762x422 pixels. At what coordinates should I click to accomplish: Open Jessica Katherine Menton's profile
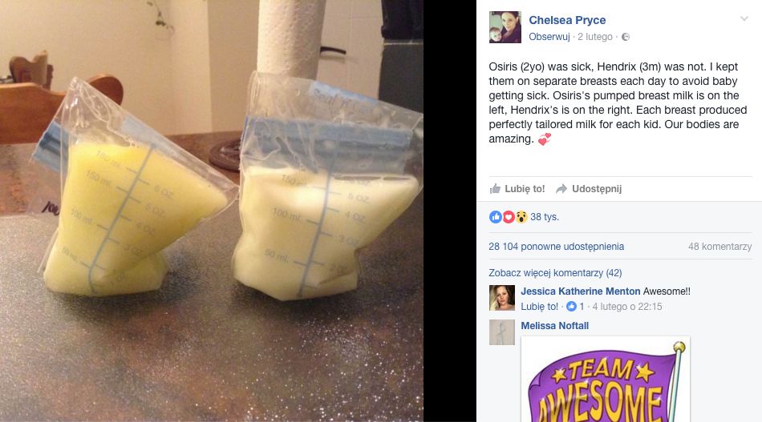coord(580,291)
